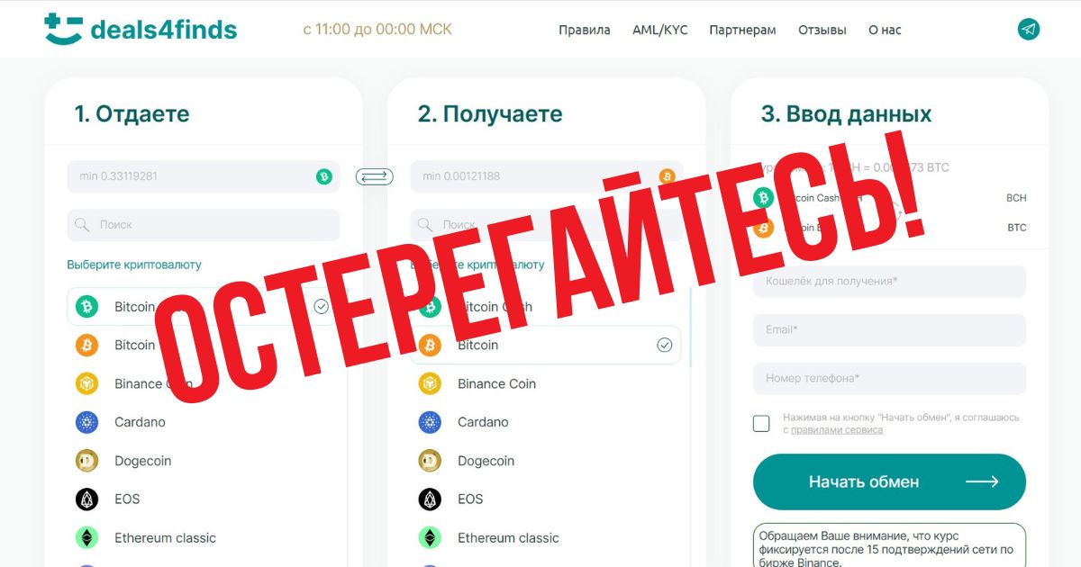Choose EOS icon in receive list

tap(430, 499)
